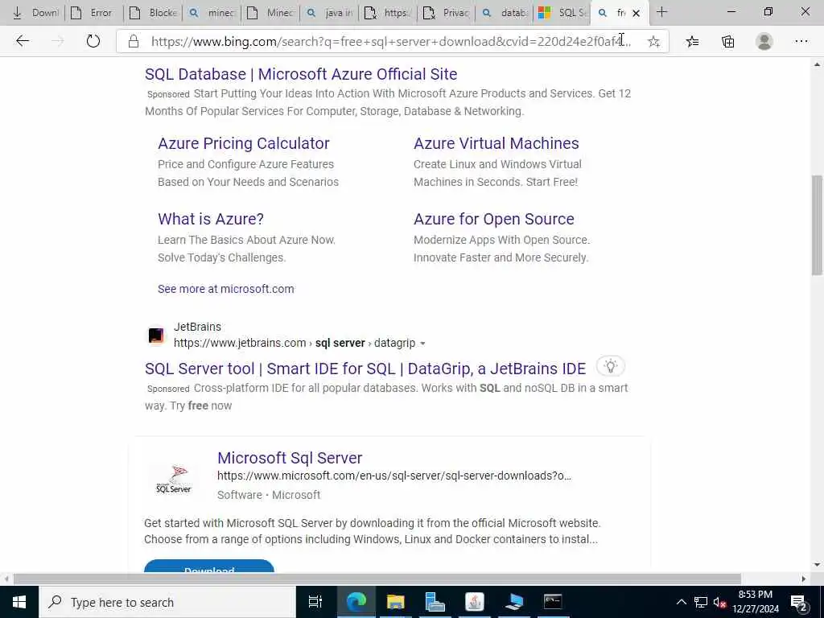The image size is (824, 618).
Task: Switch to the Error tab
Action: (93, 13)
